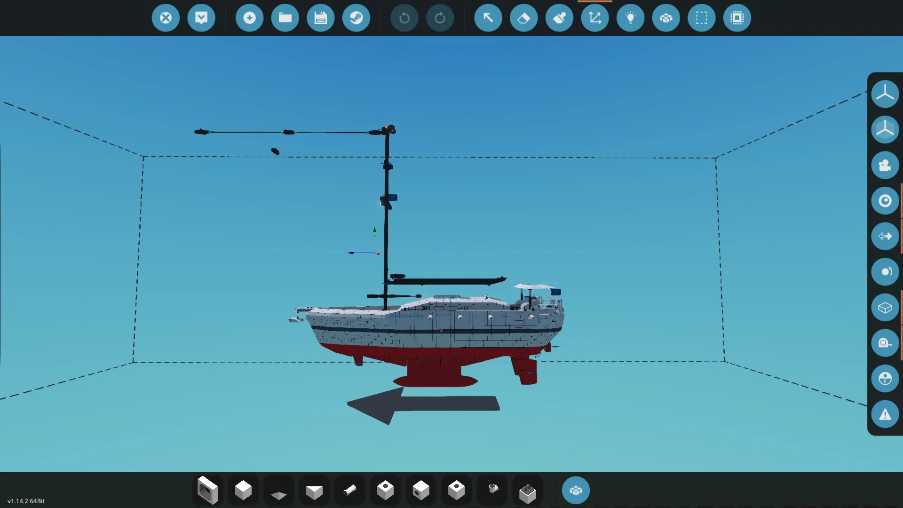Pick the window block from the hotbar
This screenshot has height=508, width=903.
207,490
